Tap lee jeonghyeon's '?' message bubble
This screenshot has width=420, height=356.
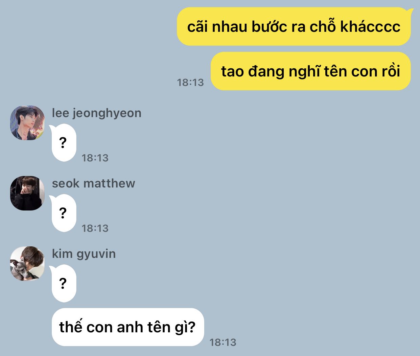[63, 142]
